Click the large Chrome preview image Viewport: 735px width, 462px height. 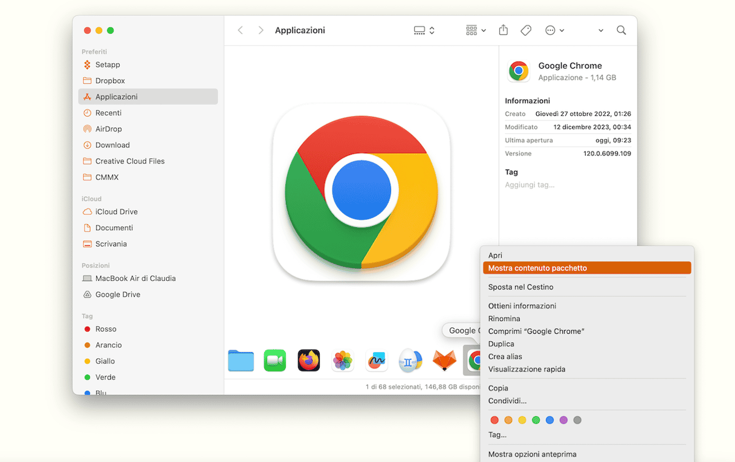[x=361, y=192]
